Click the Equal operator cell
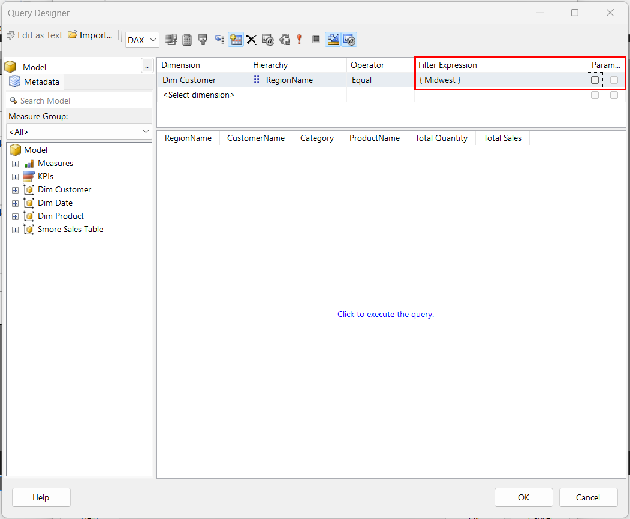Image resolution: width=630 pixels, height=519 pixels. 380,80
